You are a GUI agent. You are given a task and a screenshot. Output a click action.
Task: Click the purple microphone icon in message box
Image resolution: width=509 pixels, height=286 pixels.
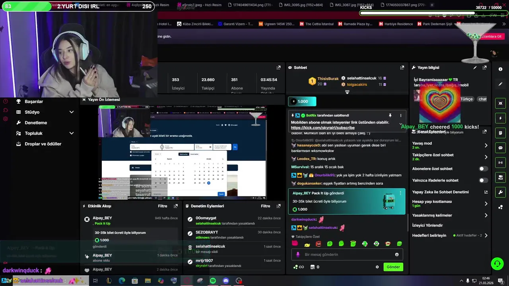(x=298, y=255)
